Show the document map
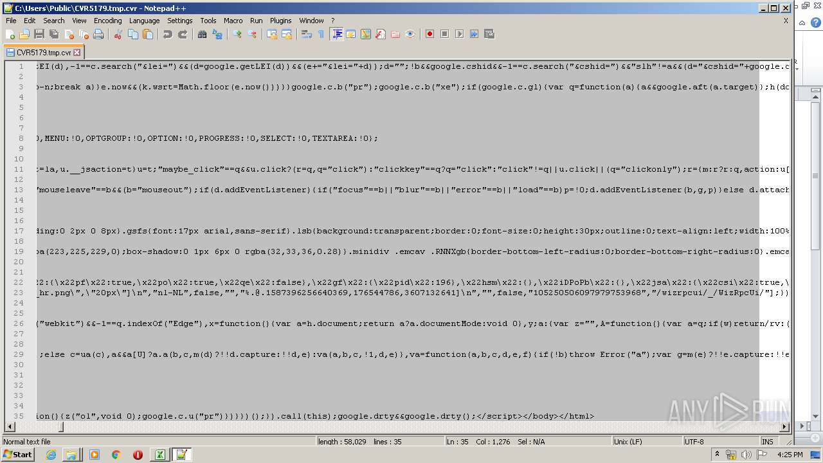The height and width of the screenshot is (463, 823). point(366,34)
